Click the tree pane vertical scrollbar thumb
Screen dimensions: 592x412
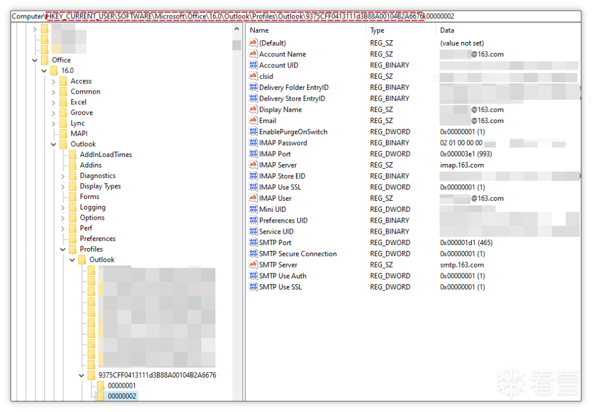click(237, 45)
